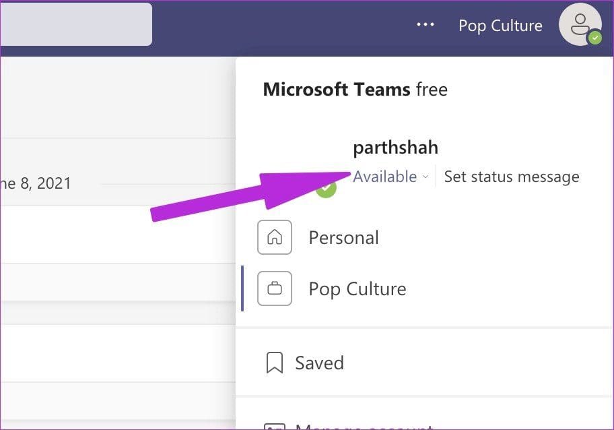Click the 8, 2021 date separator text
The height and width of the screenshot is (430, 614).
click(45, 183)
